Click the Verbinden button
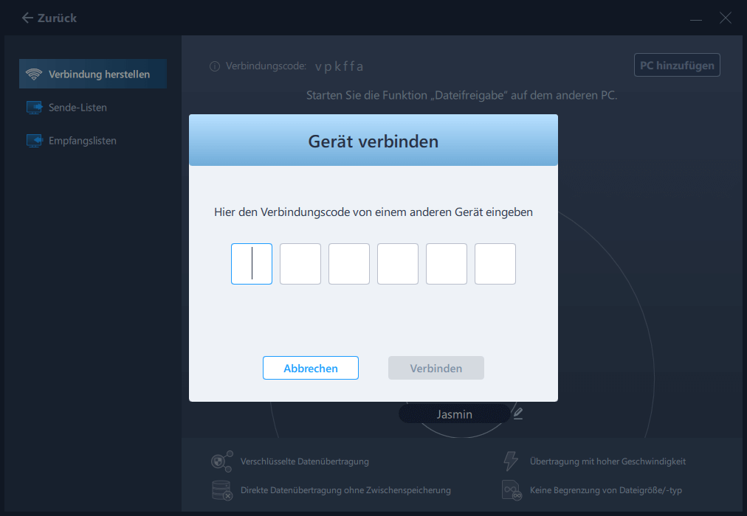The height and width of the screenshot is (516, 747). 436,367
